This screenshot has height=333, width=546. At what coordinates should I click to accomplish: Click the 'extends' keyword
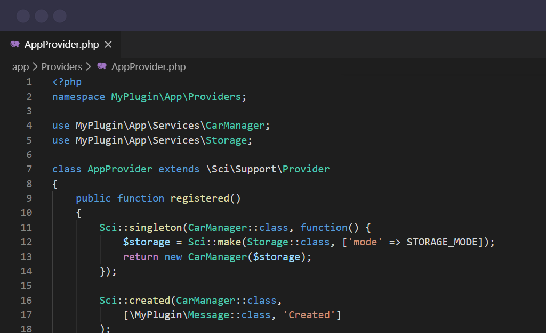[x=179, y=169]
